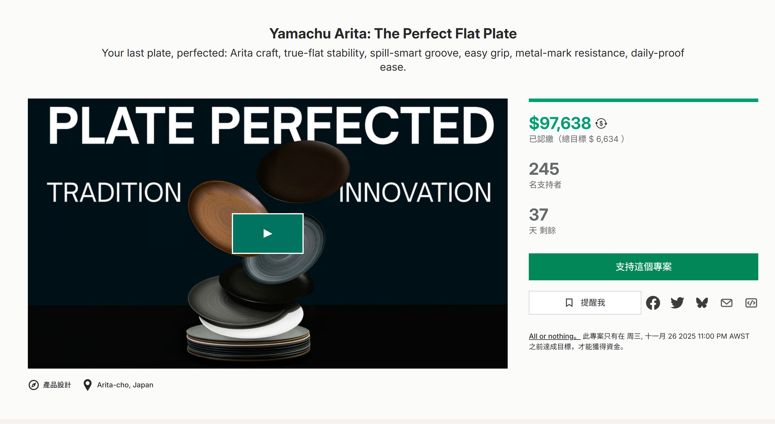
Task: Open the Arita-cho, Japan location link
Action: pos(125,385)
